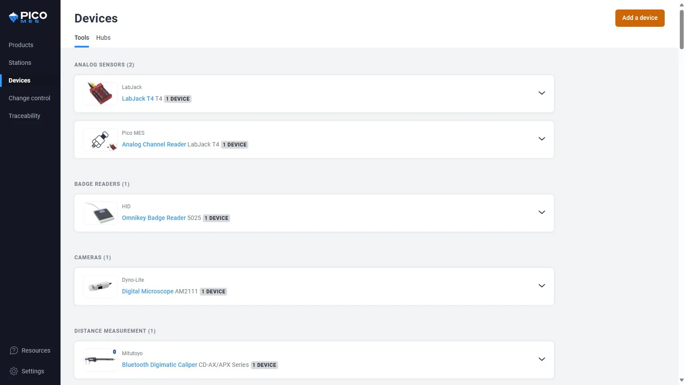
Task: Click the BADGE READERS (1) heading
Action: [102, 184]
